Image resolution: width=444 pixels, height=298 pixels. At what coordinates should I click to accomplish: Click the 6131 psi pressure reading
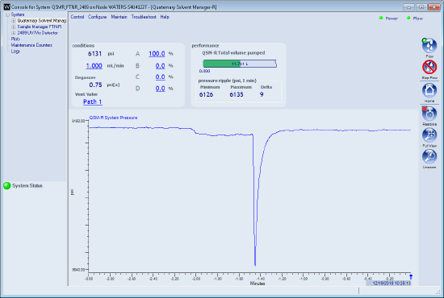94,54
